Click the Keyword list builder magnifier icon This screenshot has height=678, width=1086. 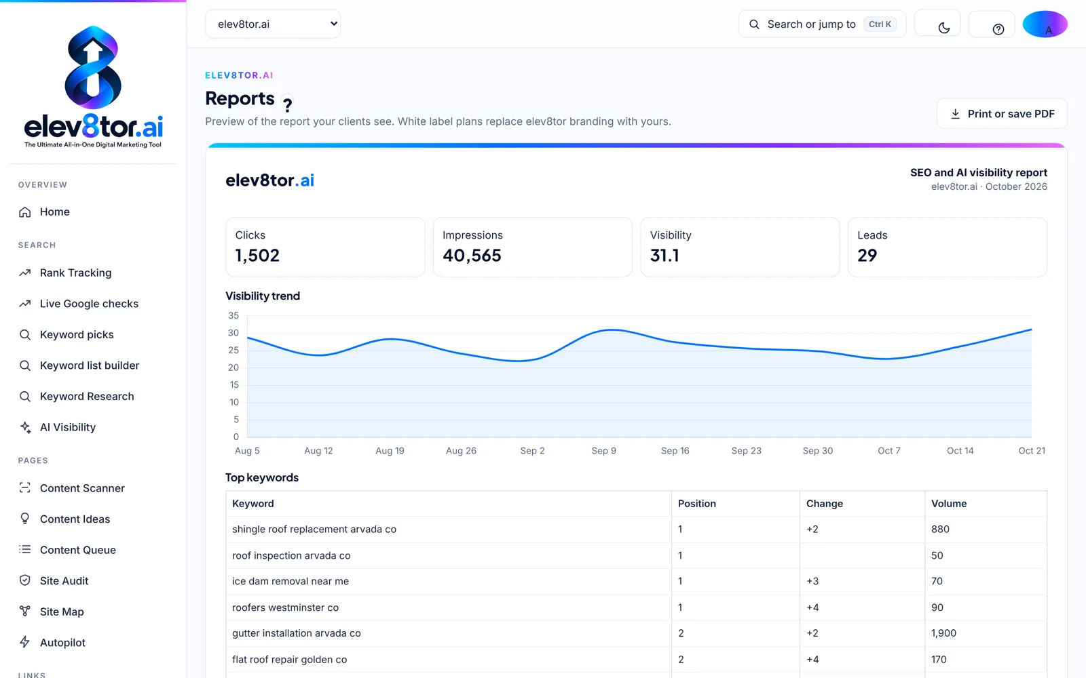pyautogui.click(x=25, y=365)
